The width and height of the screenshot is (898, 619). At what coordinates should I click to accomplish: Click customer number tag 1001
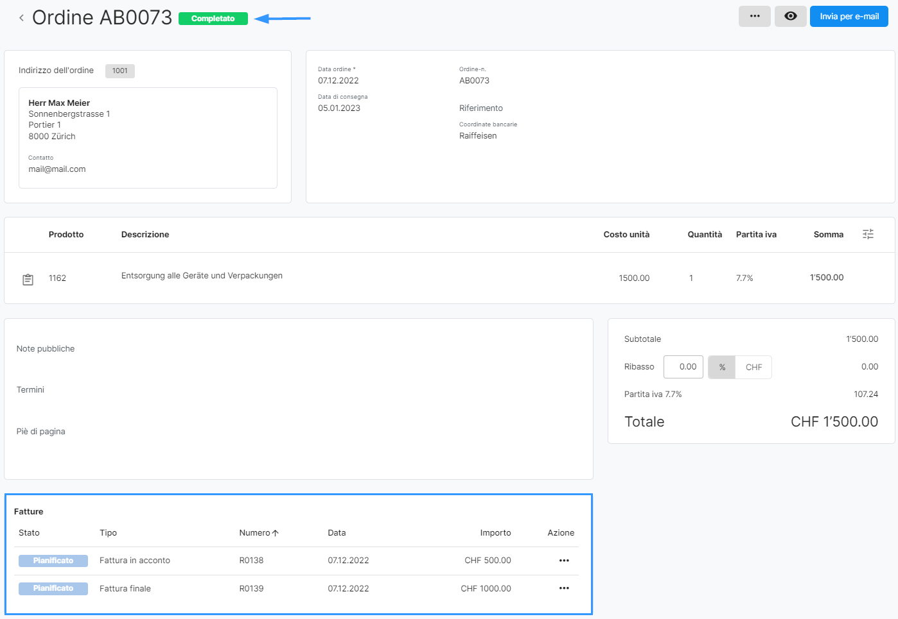[120, 71]
